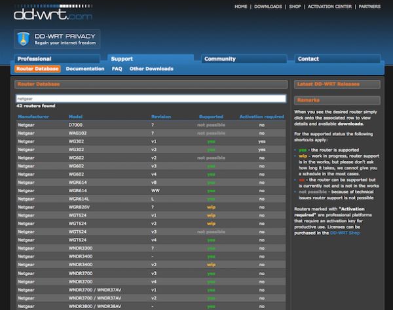Select the WG602 v2 row

coord(151,158)
